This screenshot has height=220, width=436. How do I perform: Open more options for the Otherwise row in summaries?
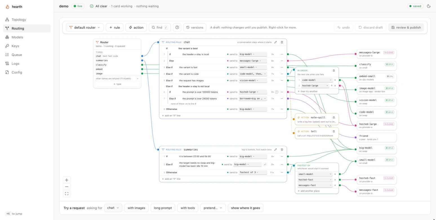pyautogui.click(x=282, y=173)
